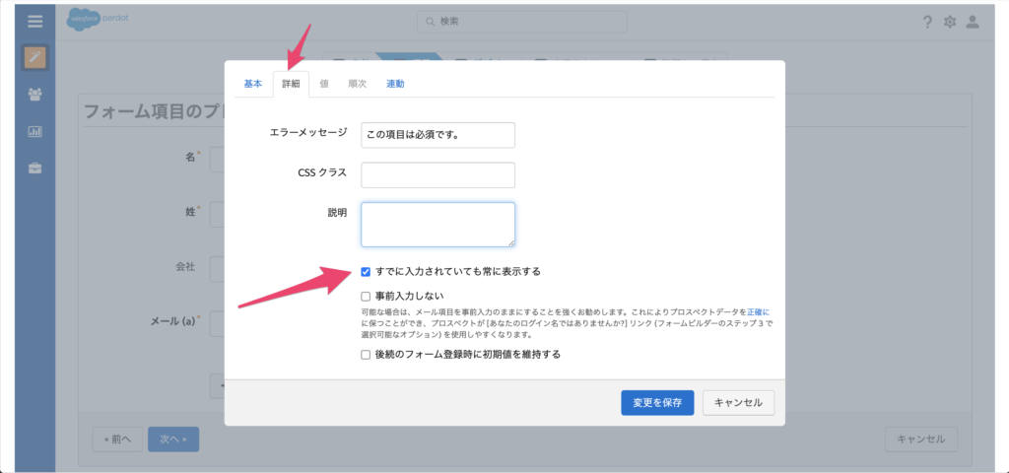The height and width of the screenshot is (473, 1009).
Task: Open the hamburger navigation menu
Action: point(35,22)
